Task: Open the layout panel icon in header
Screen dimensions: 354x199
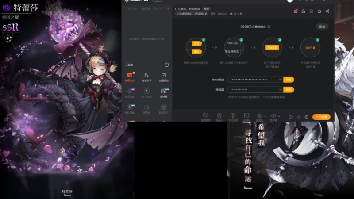Action: (x=312, y=11)
